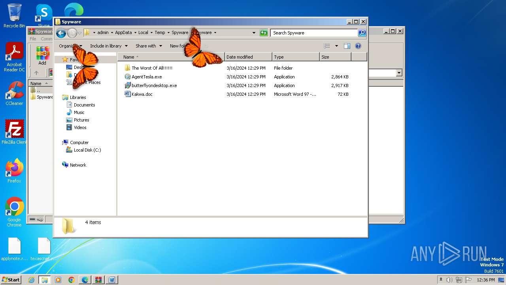The width and height of the screenshot is (506, 285).
Task: Open Recycle Bin desktop icon
Action: [14, 16]
